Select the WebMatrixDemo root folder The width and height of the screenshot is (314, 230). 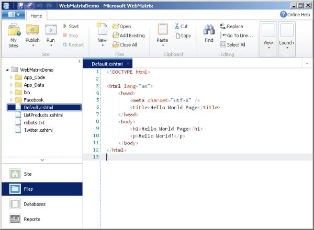(x=37, y=70)
